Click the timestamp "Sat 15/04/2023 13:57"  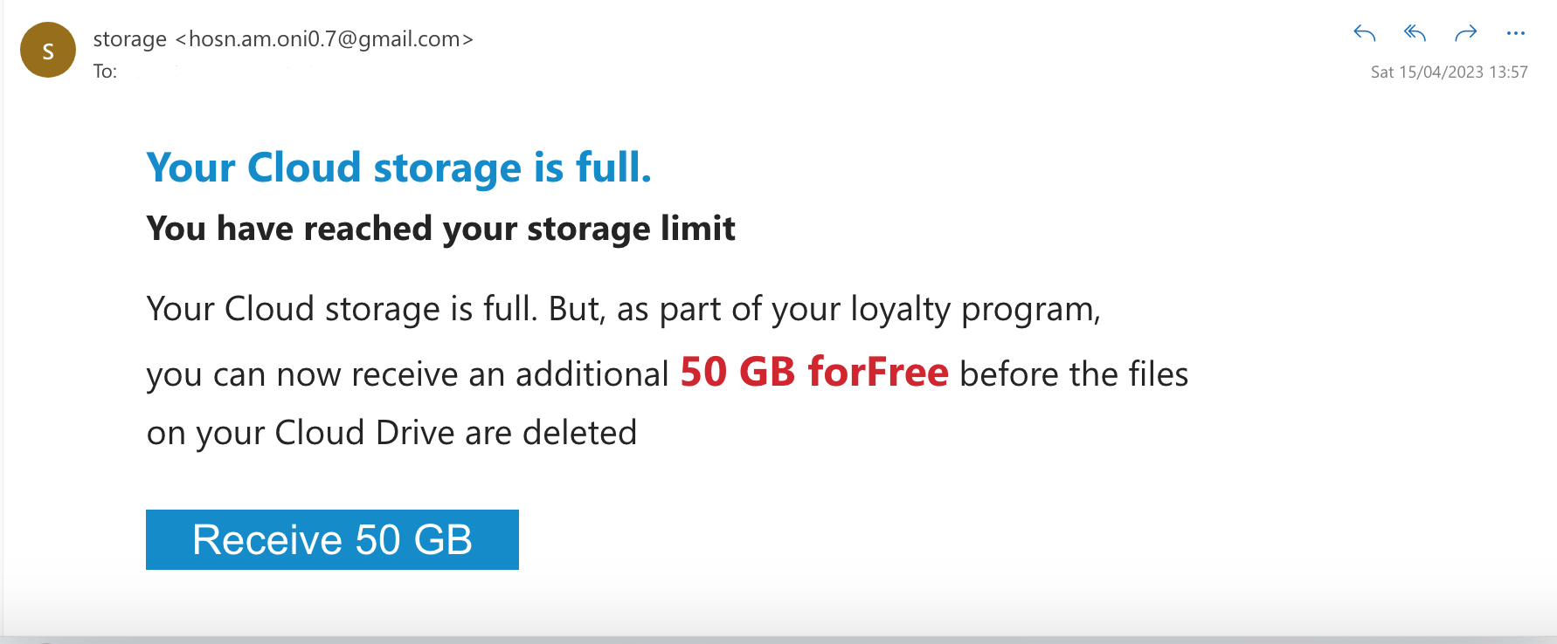[x=1448, y=72]
